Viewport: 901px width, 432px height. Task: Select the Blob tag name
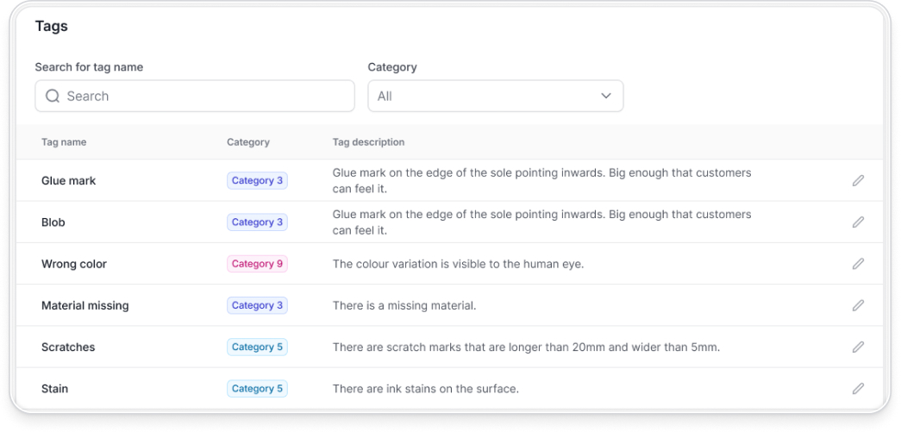(53, 222)
